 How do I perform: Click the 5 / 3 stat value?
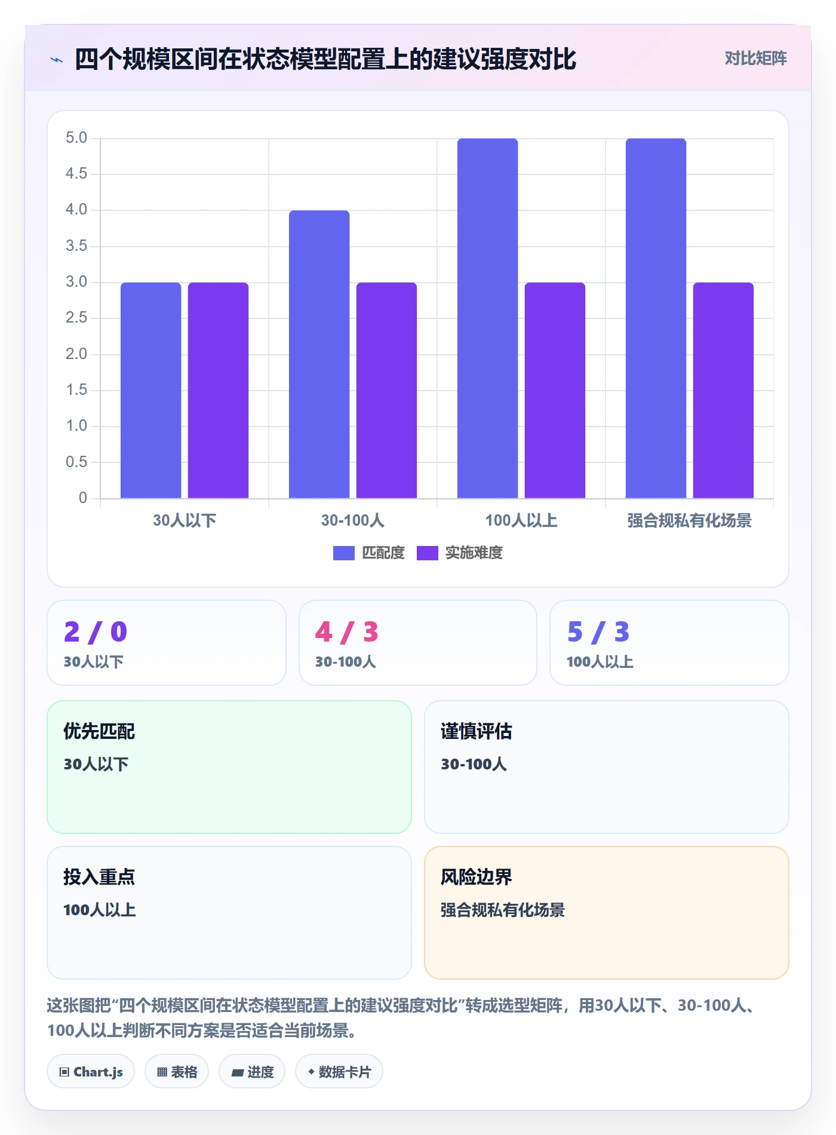click(598, 632)
